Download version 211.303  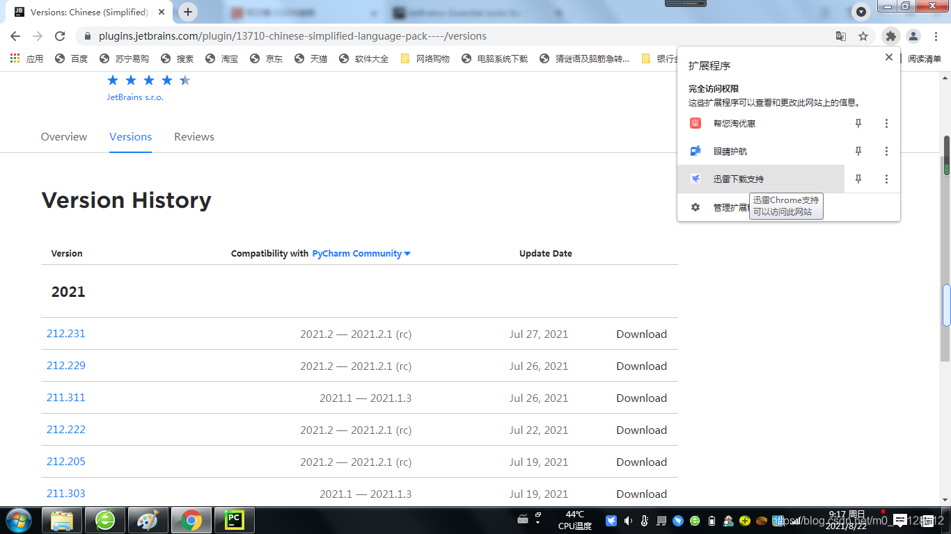(x=641, y=494)
